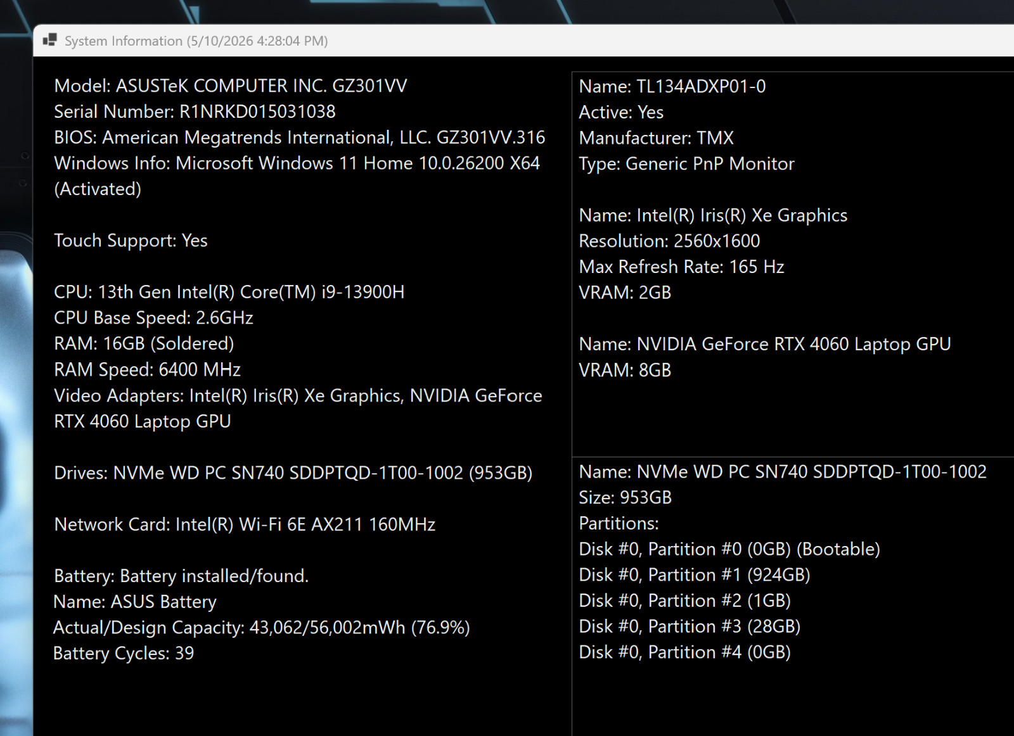Click Partition #1 (924GB) line
The height and width of the screenshot is (736, 1014).
coord(695,575)
